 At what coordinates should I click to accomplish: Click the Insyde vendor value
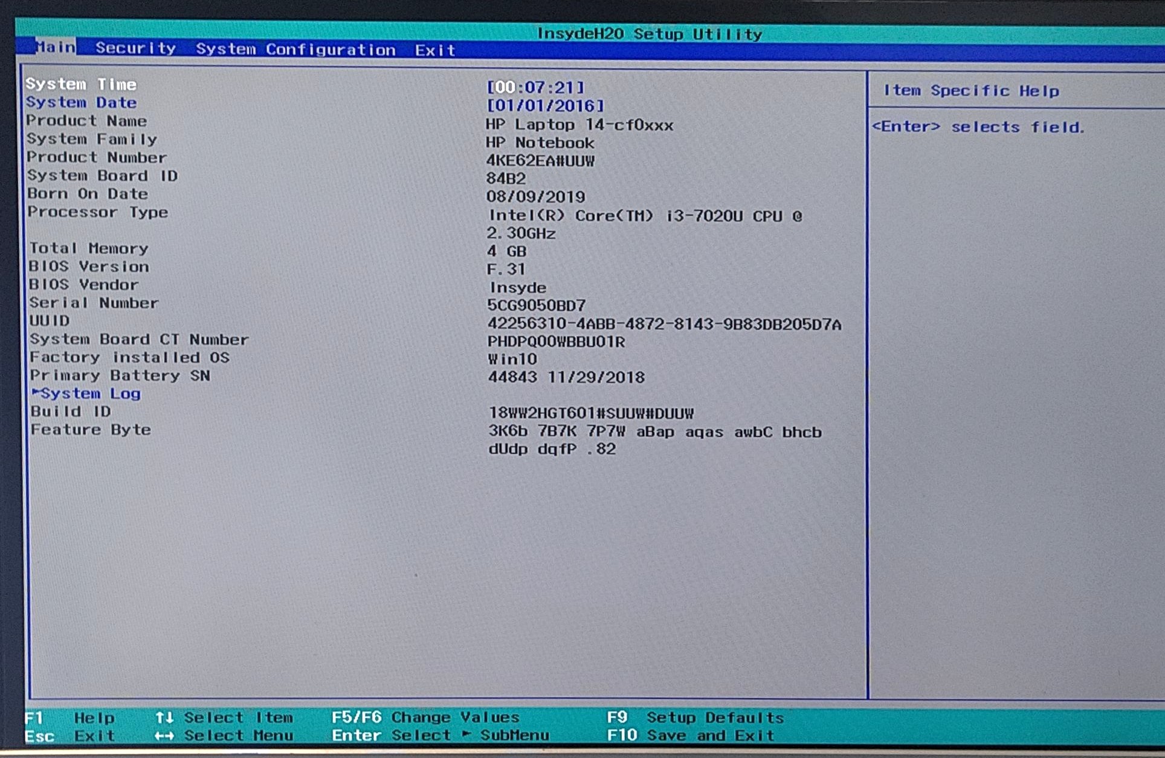518,287
